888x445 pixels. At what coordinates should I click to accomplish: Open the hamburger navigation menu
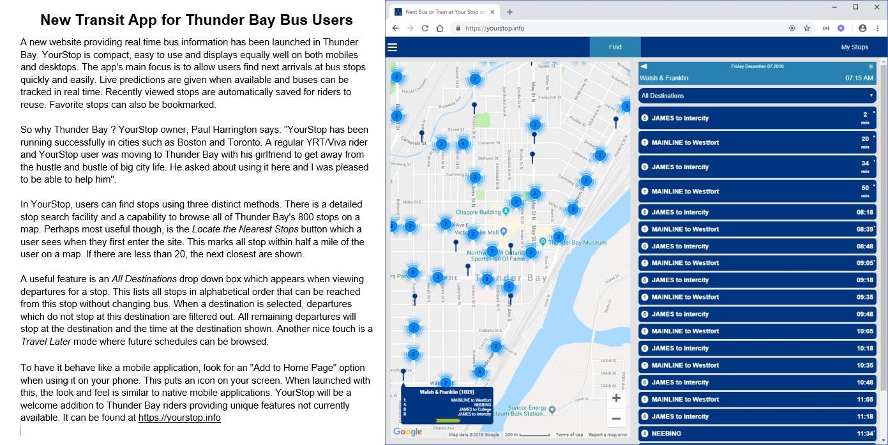click(x=393, y=46)
